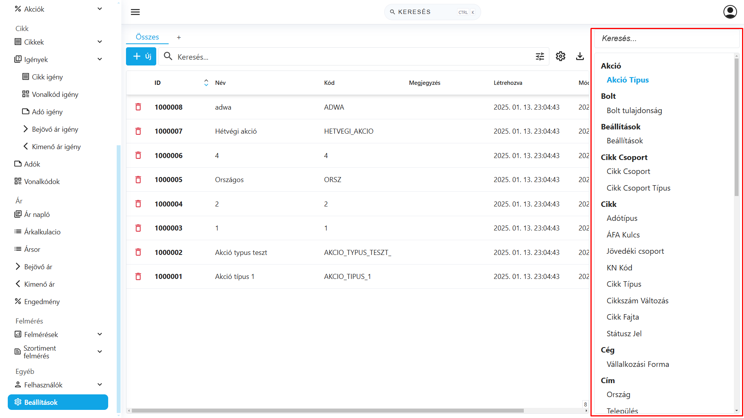This screenshot has height=418, width=744.
Task: Click the download/export icon on the toolbar
Action: (580, 56)
